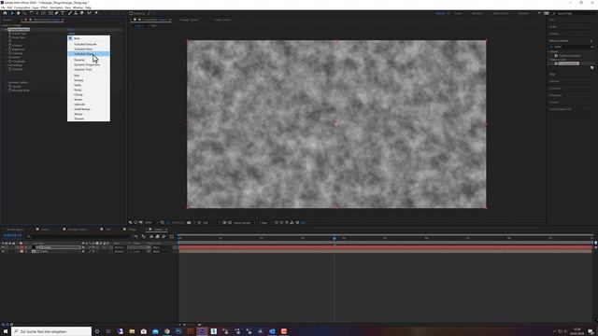Select the Zoom magnifier tool
The image size is (598, 336).
pyautogui.click(x=24, y=13)
